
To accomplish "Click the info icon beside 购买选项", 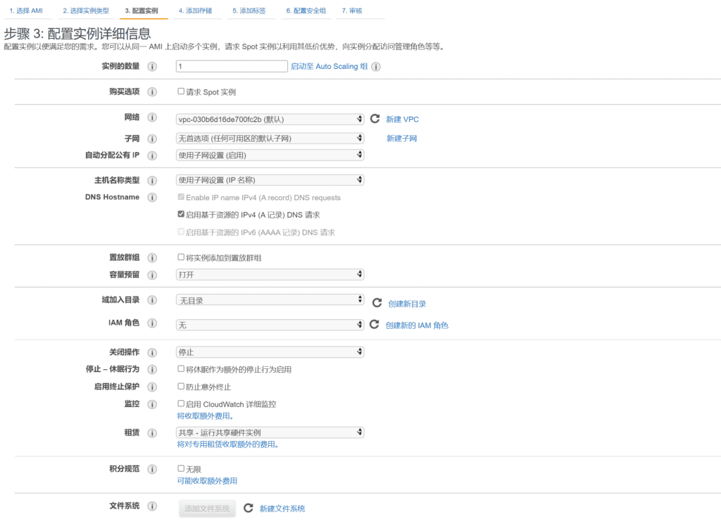I will pos(151,92).
